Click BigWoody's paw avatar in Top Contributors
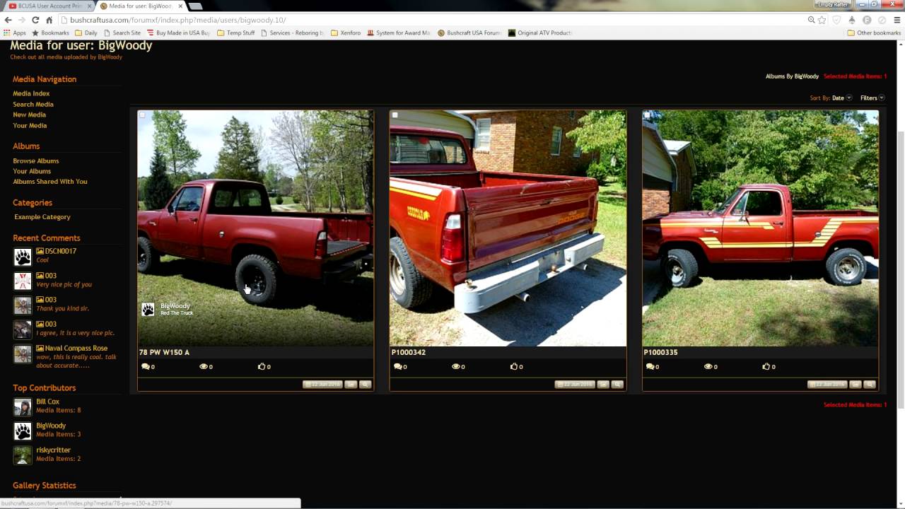The image size is (905, 509). (23, 431)
